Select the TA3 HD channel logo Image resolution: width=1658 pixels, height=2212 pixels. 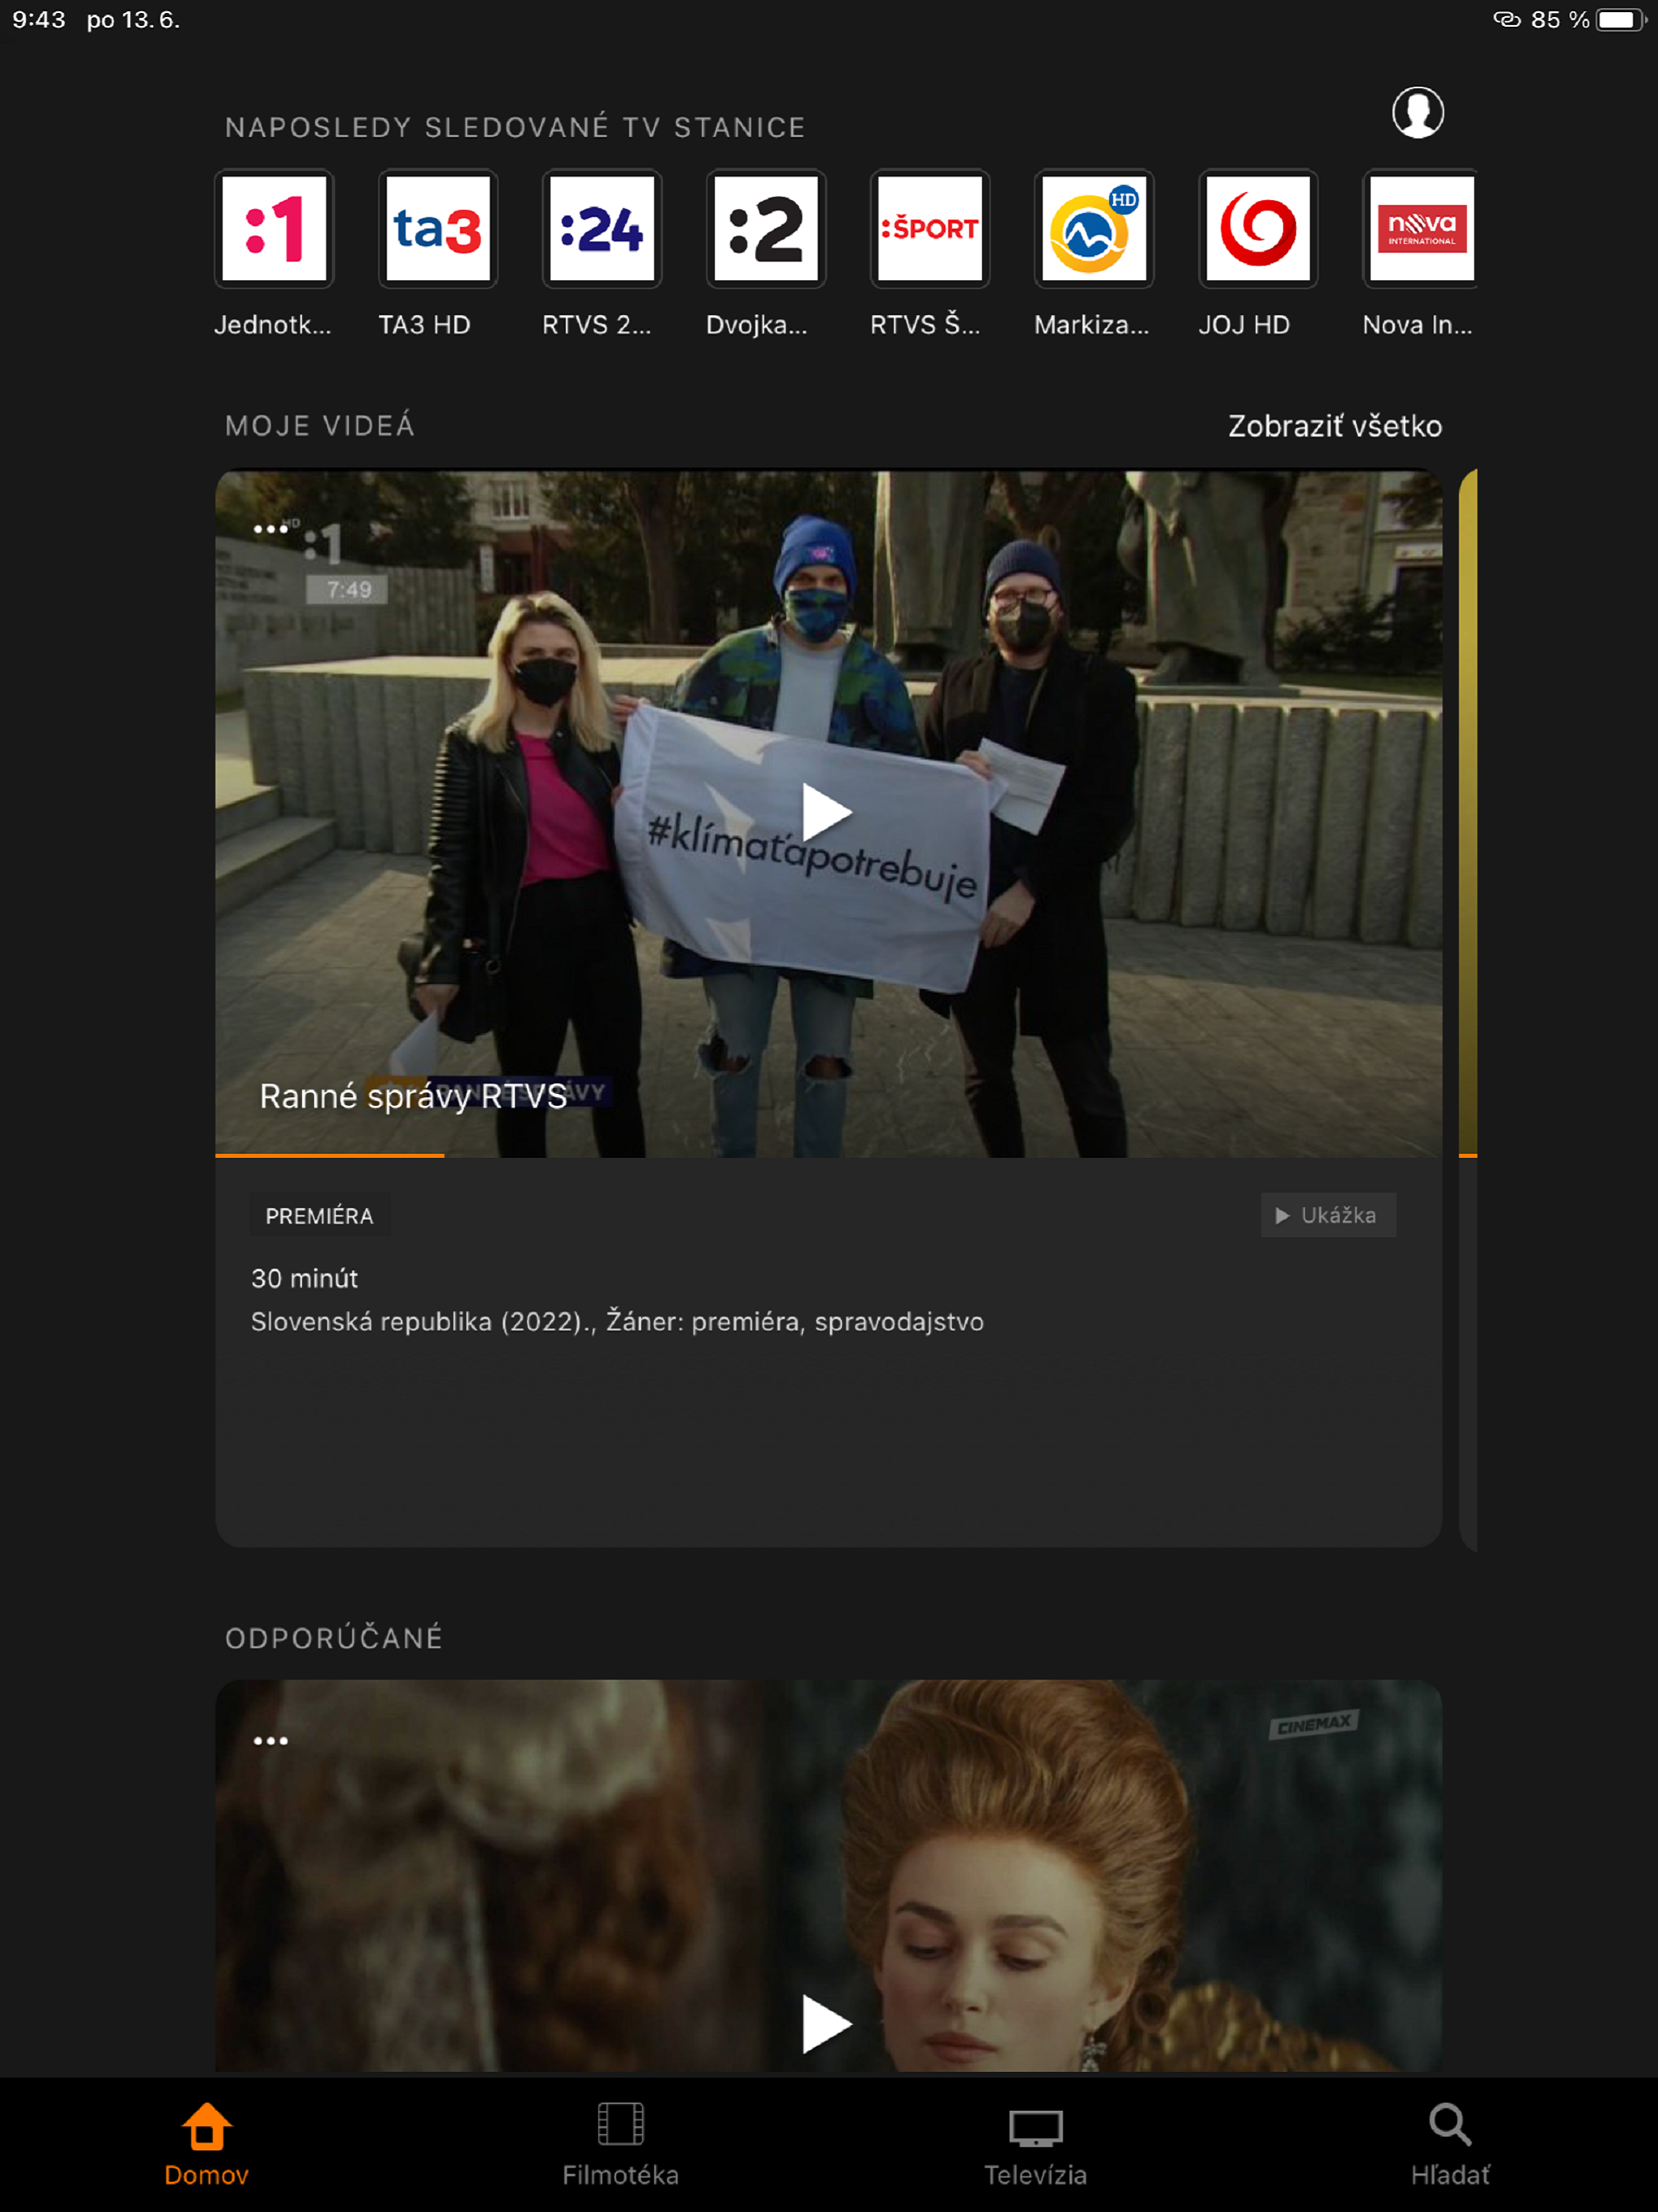438,228
